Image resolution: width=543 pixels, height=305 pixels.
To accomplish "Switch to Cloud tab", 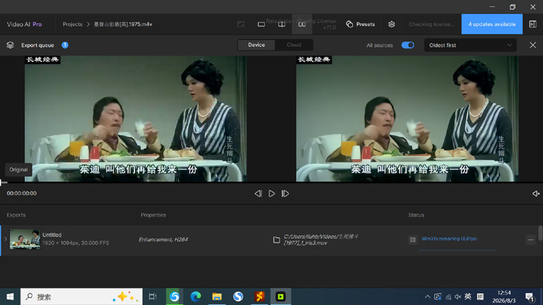I will coord(294,45).
